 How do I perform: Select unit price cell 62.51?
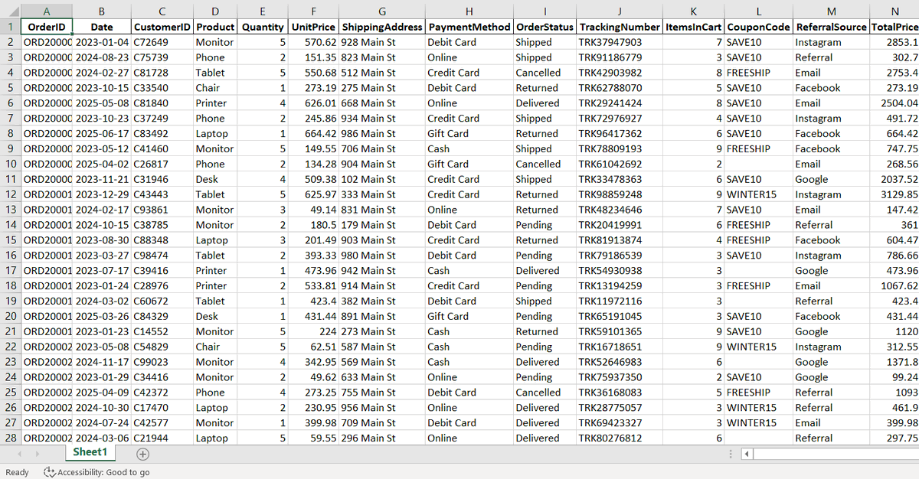313,347
